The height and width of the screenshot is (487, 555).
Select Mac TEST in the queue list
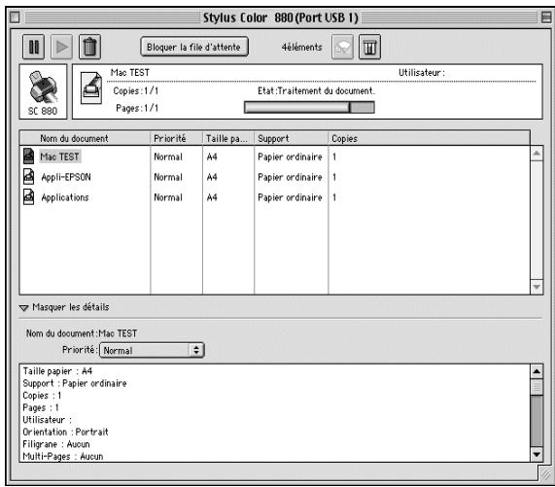click(59, 157)
